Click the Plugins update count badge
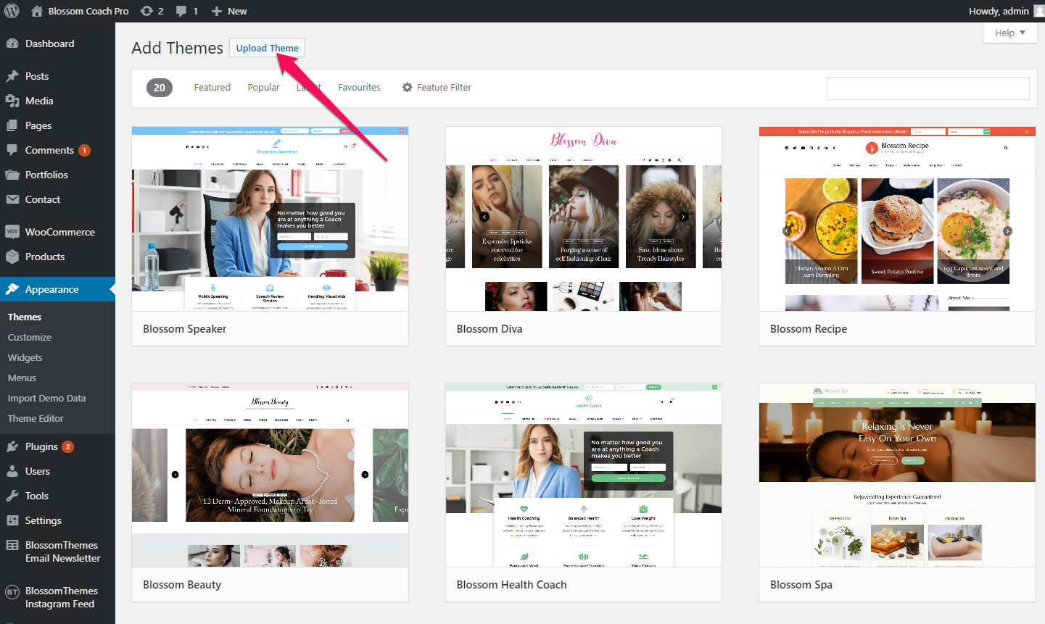This screenshot has height=624, width=1045. 67,446
